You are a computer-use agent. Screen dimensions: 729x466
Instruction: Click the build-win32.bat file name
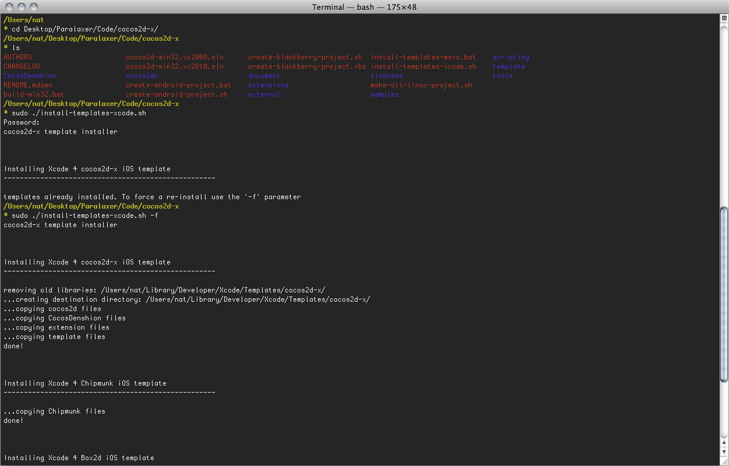34,94
